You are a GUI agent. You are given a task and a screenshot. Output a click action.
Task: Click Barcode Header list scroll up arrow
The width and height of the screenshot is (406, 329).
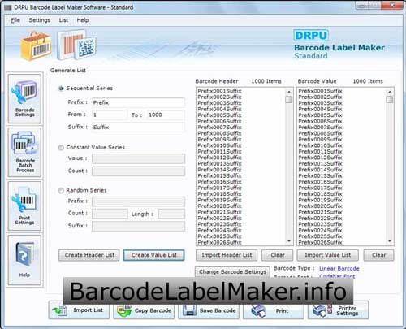coord(289,92)
